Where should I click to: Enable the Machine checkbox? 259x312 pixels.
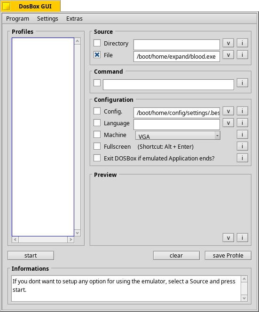click(x=97, y=135)
